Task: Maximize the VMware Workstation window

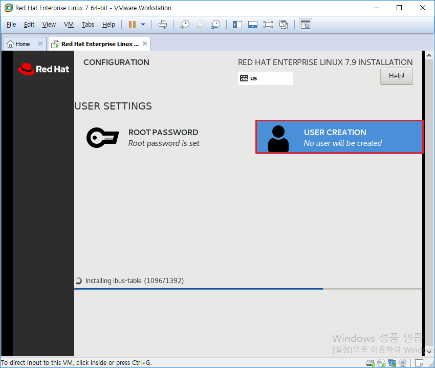Action: coord(399,8)
